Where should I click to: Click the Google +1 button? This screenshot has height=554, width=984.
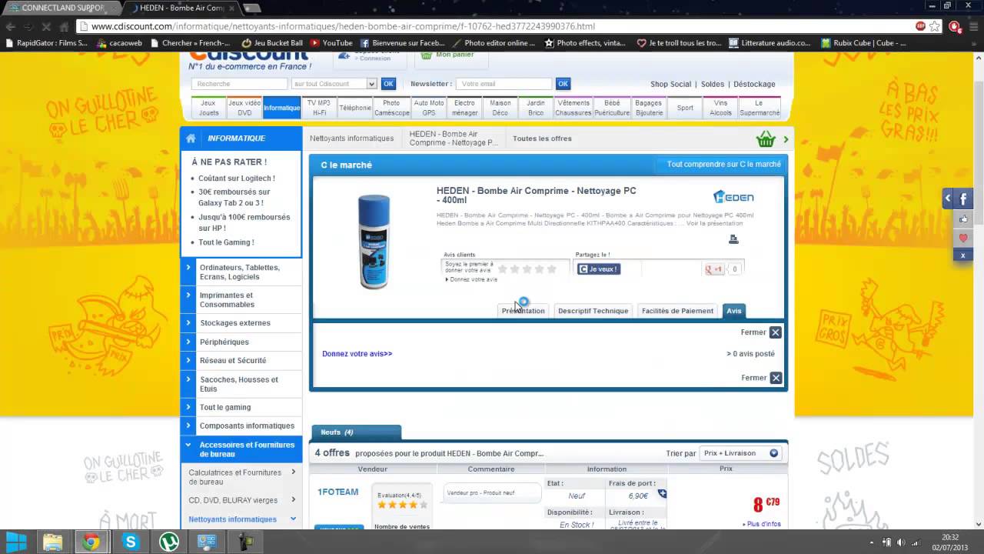[x=714, y=269]
